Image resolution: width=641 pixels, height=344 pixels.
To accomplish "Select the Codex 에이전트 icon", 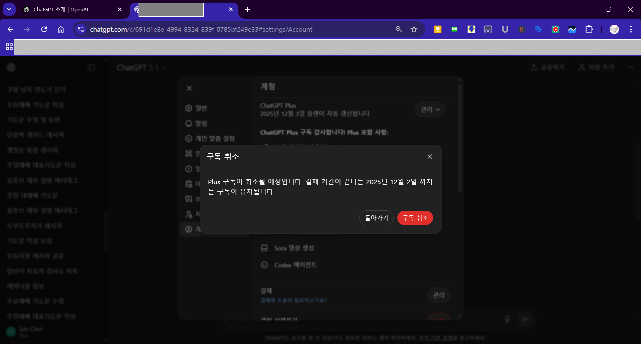I will 264,265.
